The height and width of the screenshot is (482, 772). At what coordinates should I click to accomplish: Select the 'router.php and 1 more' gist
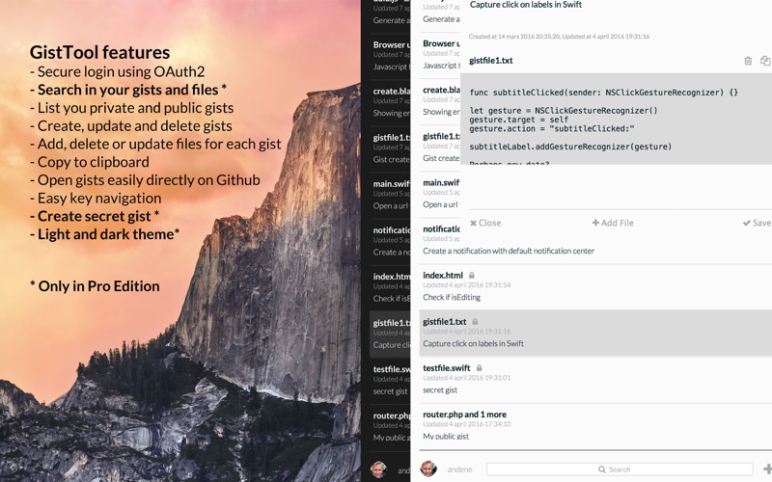(595, 425)
